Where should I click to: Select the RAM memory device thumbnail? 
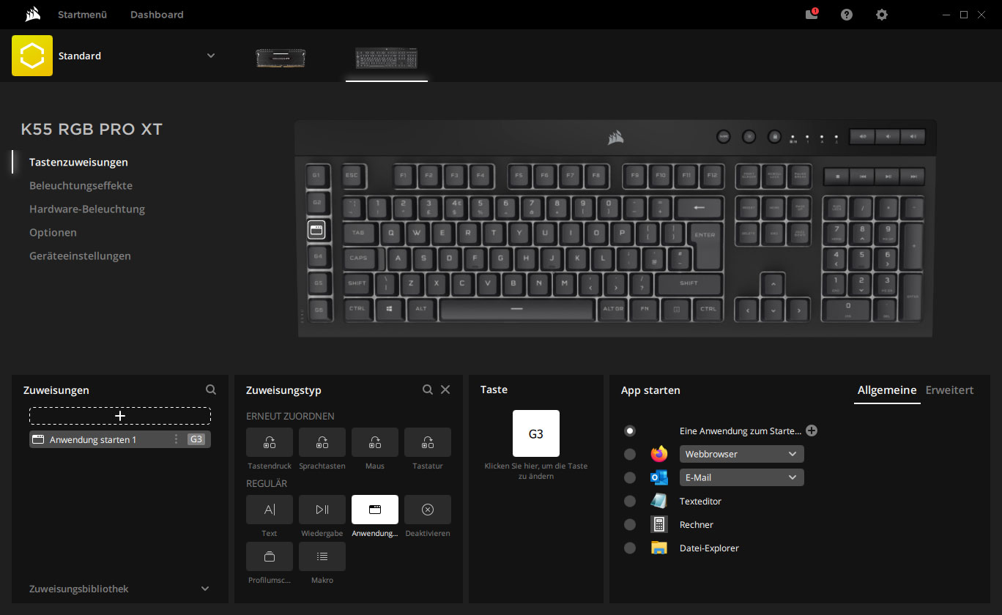(x=281, y=58)
